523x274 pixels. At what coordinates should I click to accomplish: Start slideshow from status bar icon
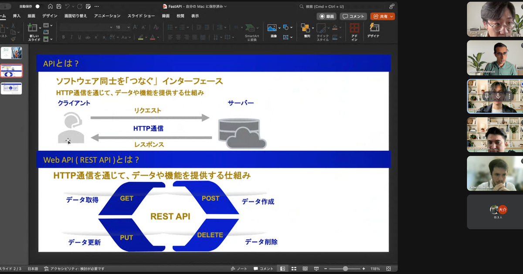click(x=316, y=269)
